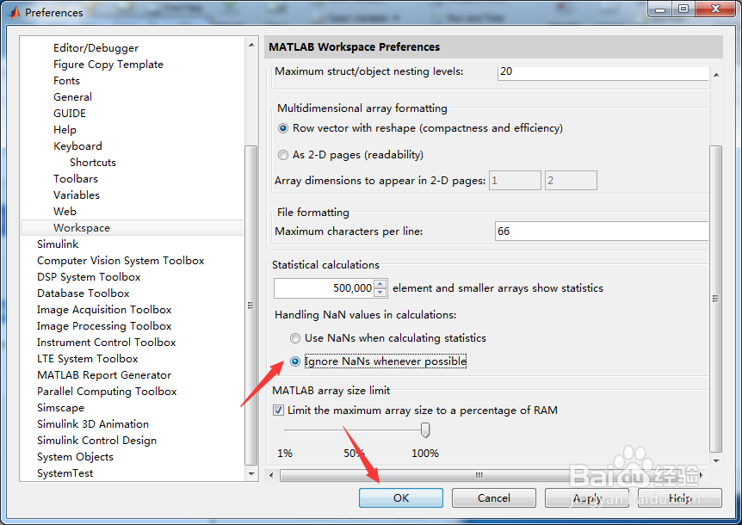Open Figure Copy Template preferences

click(x=108, y=65)
